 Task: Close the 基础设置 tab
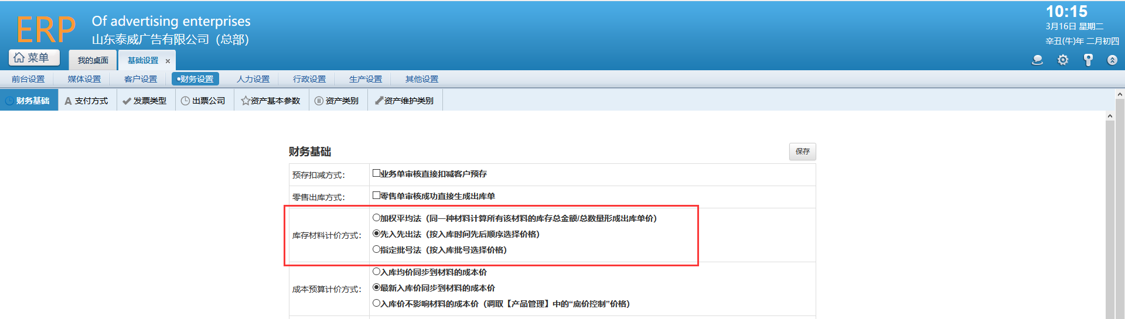point(168,61)
